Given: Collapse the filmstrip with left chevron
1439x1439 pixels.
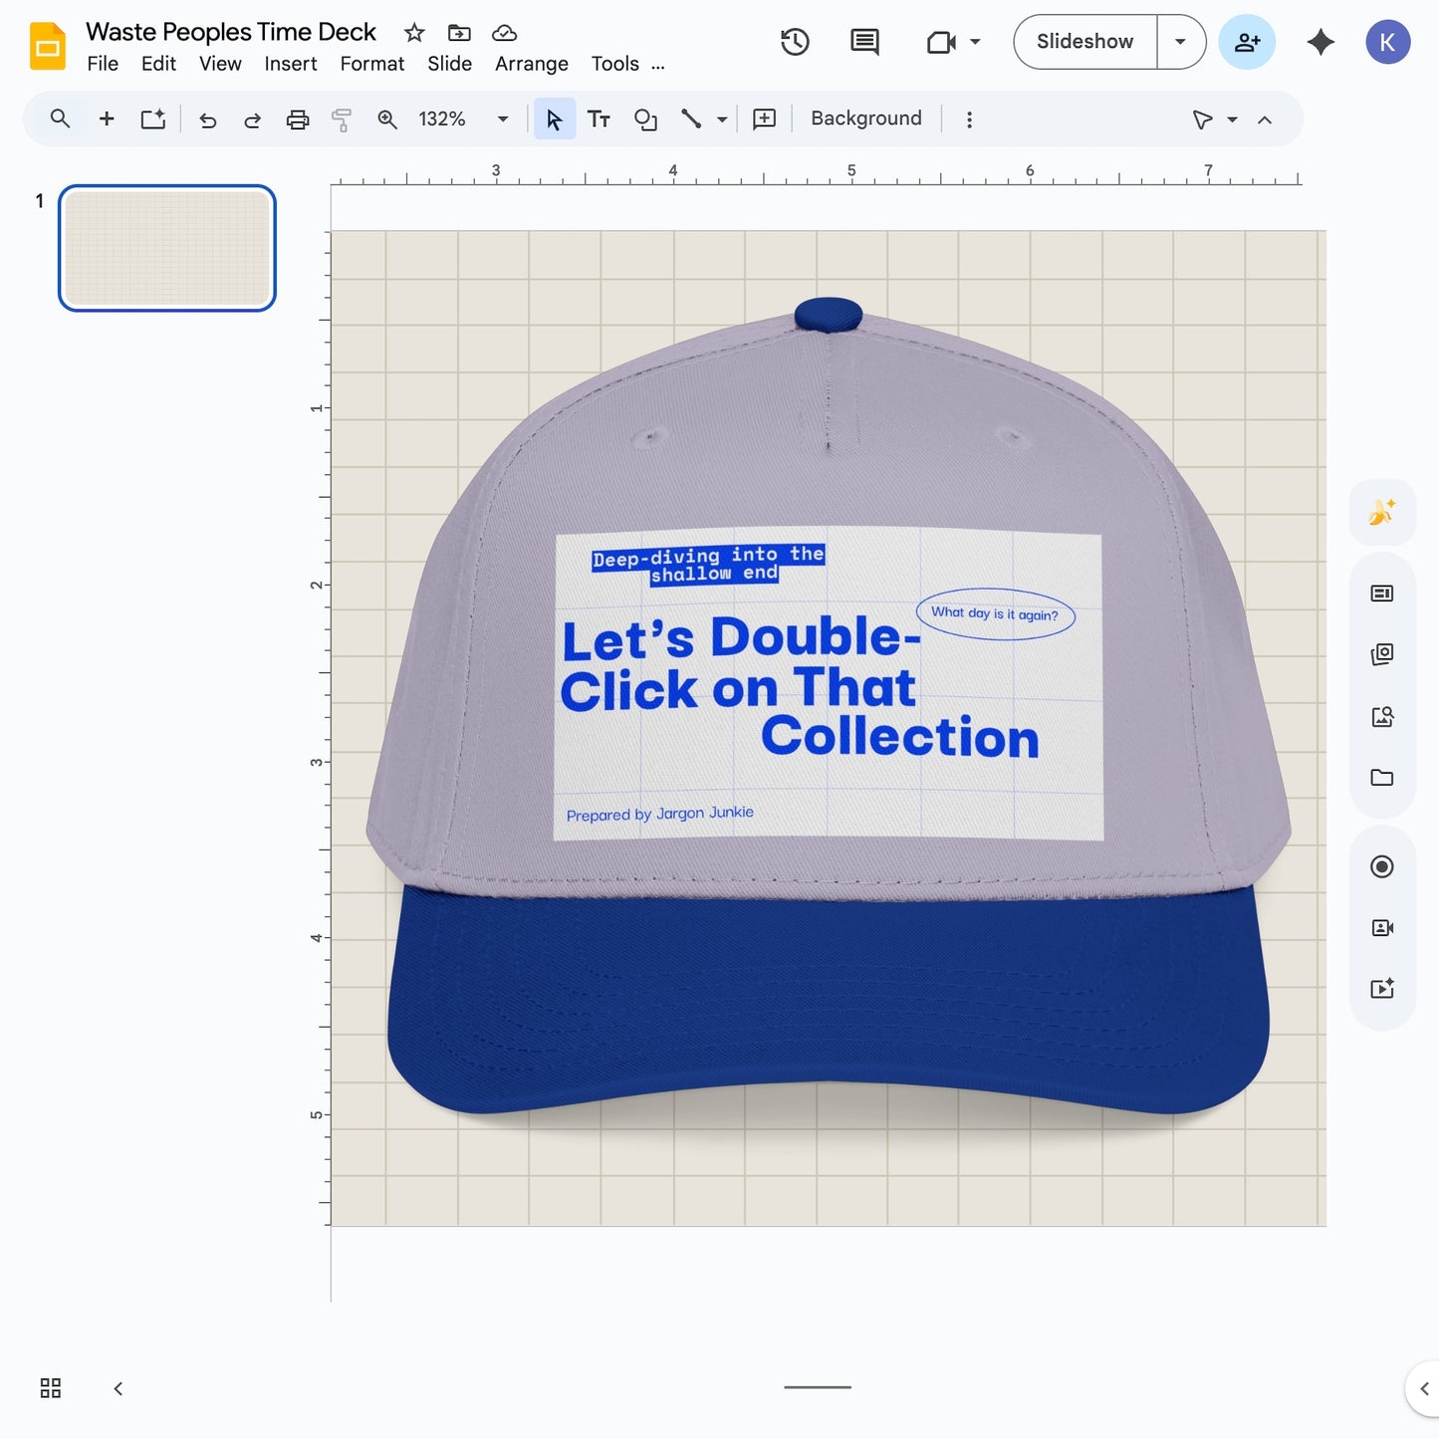Looking at the screenshot, I should (x=118, y=1388).
